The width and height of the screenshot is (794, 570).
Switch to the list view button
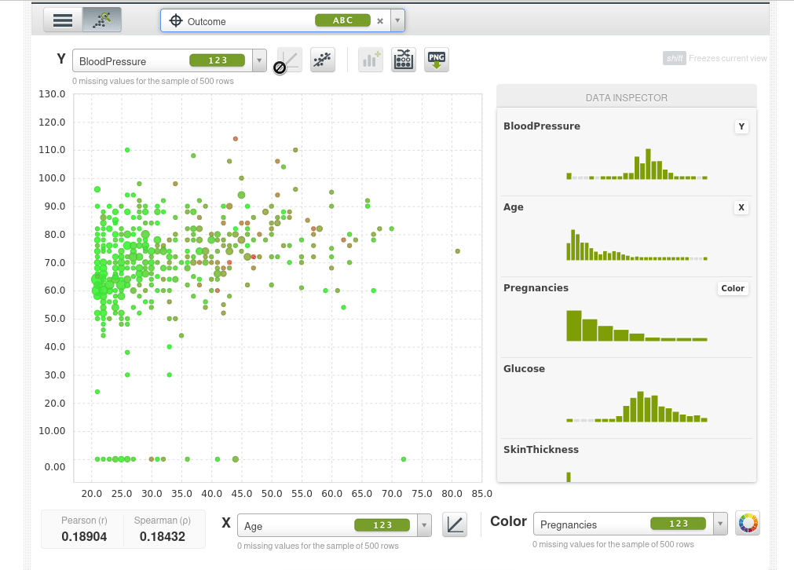[63, 20]
